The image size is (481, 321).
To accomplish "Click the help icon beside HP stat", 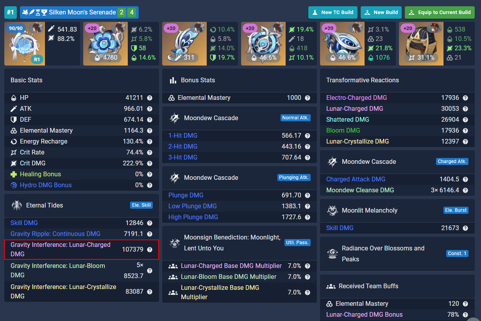I will pyautogui.click(x=150, y=98).
